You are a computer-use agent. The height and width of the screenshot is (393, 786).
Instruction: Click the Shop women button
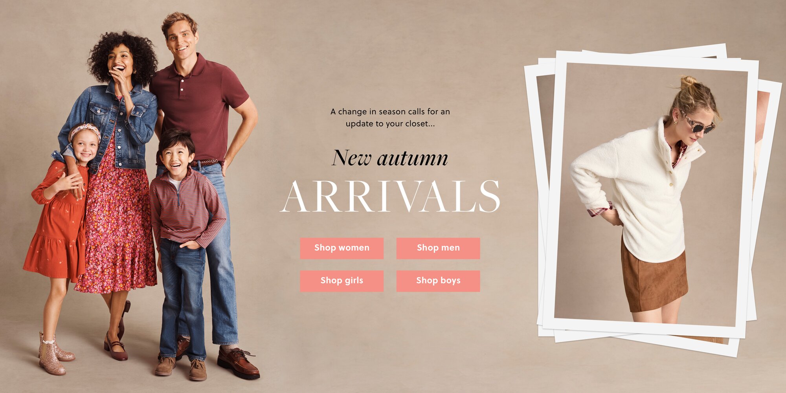coord(342,248)
